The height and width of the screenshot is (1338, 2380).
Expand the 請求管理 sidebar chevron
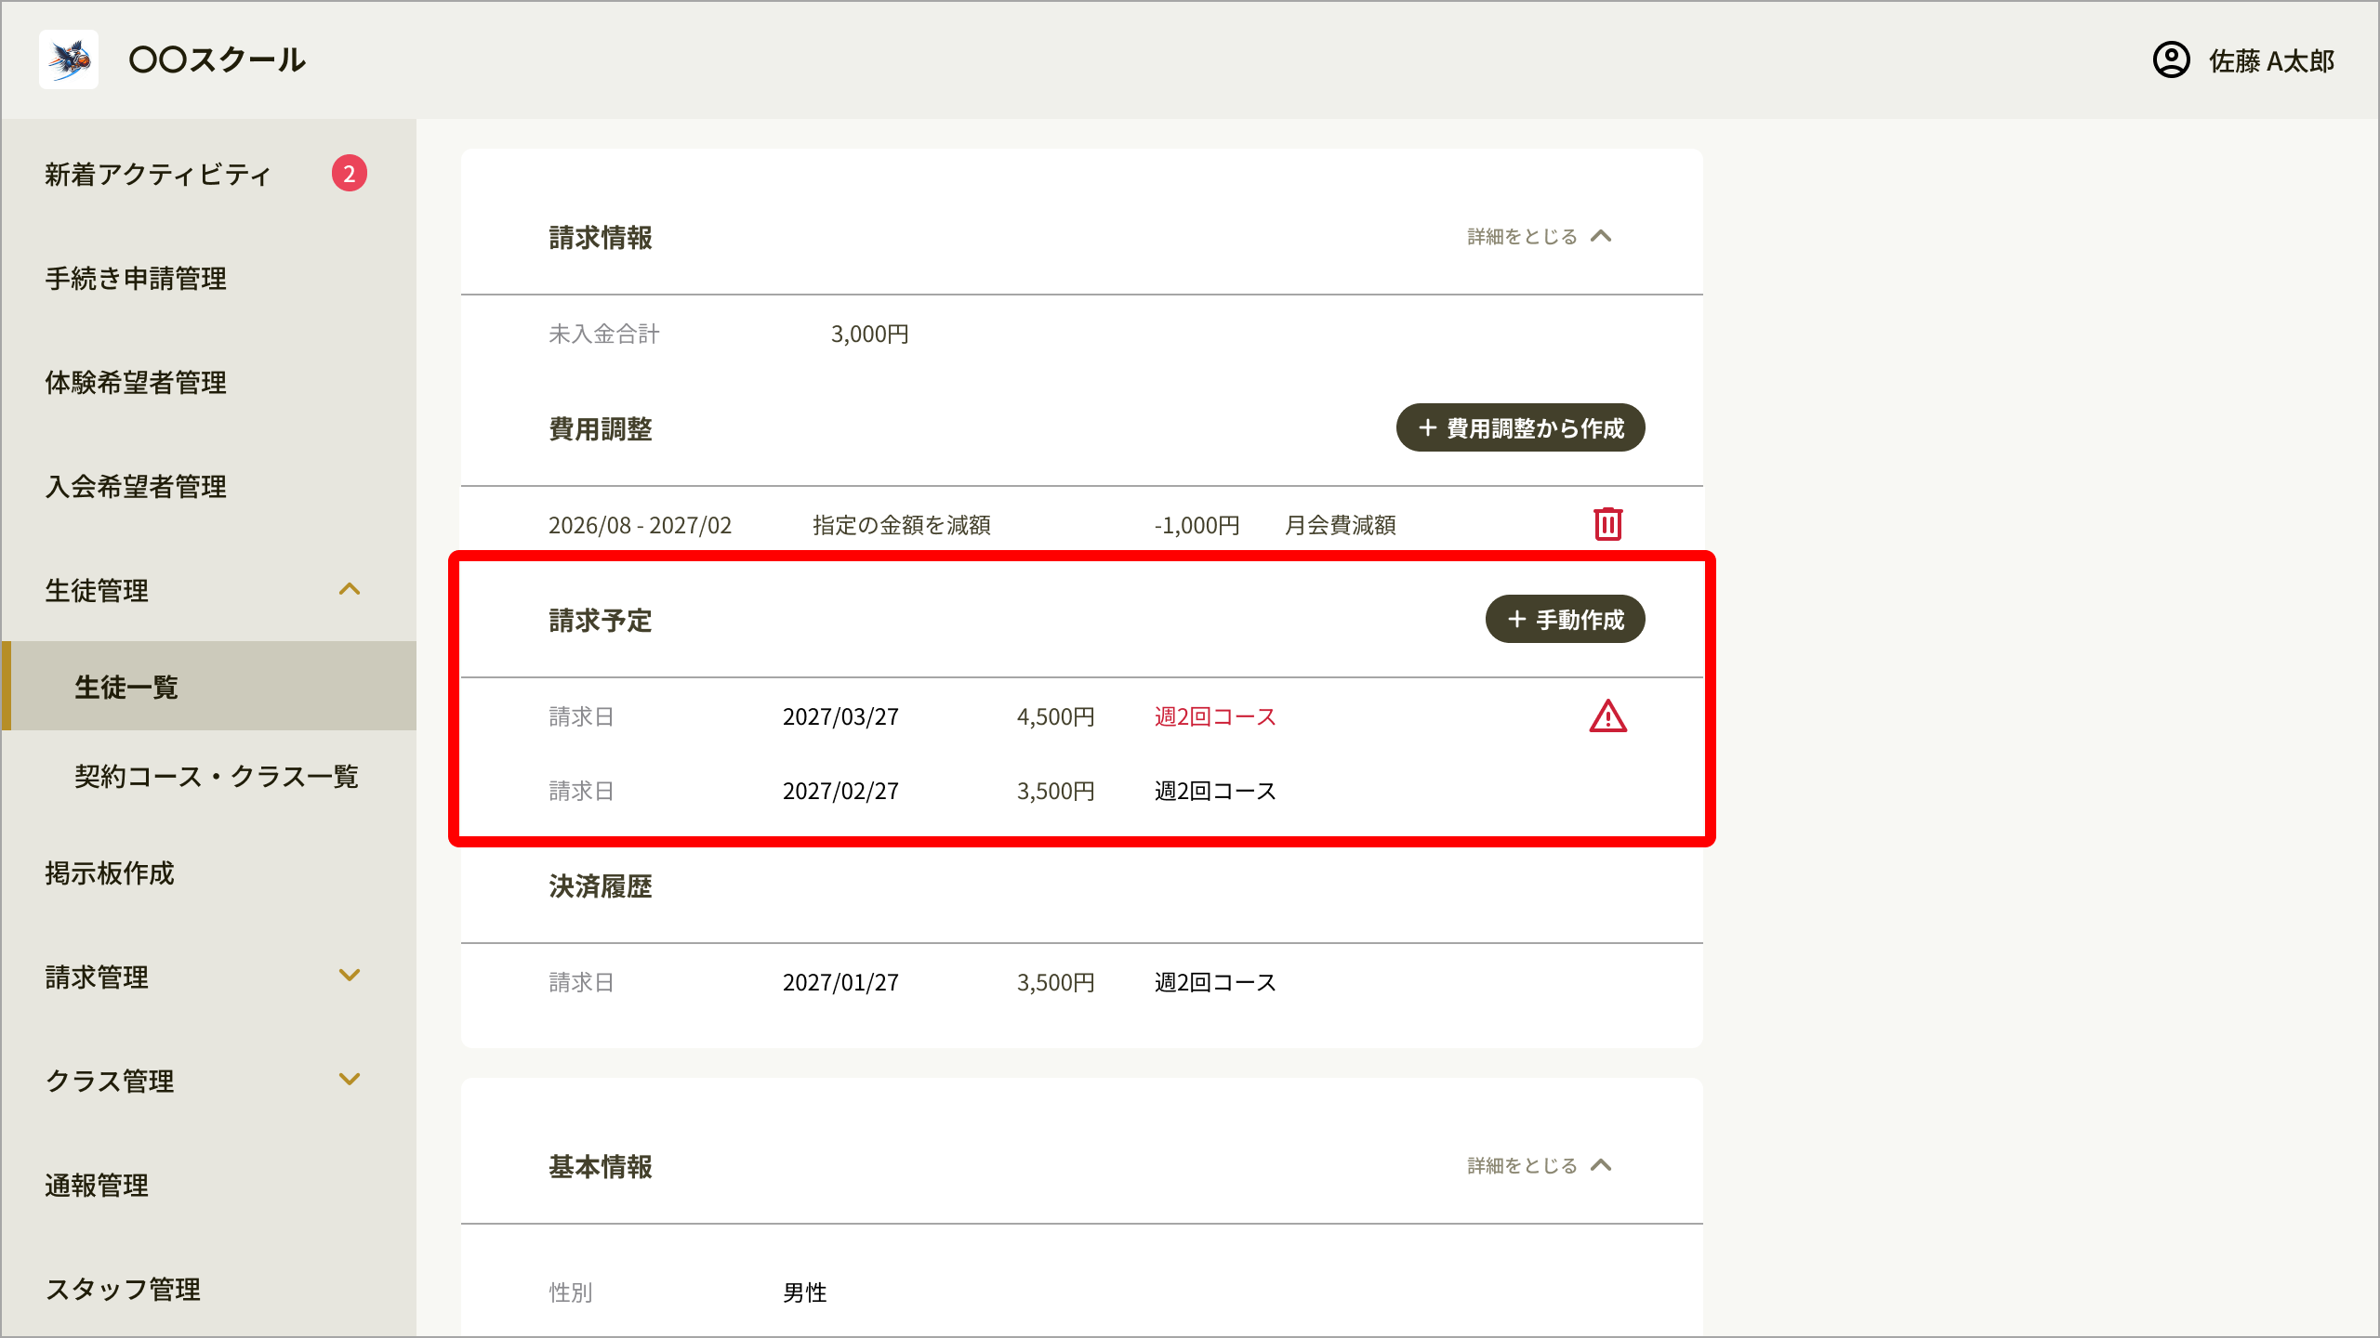point(350,976)
